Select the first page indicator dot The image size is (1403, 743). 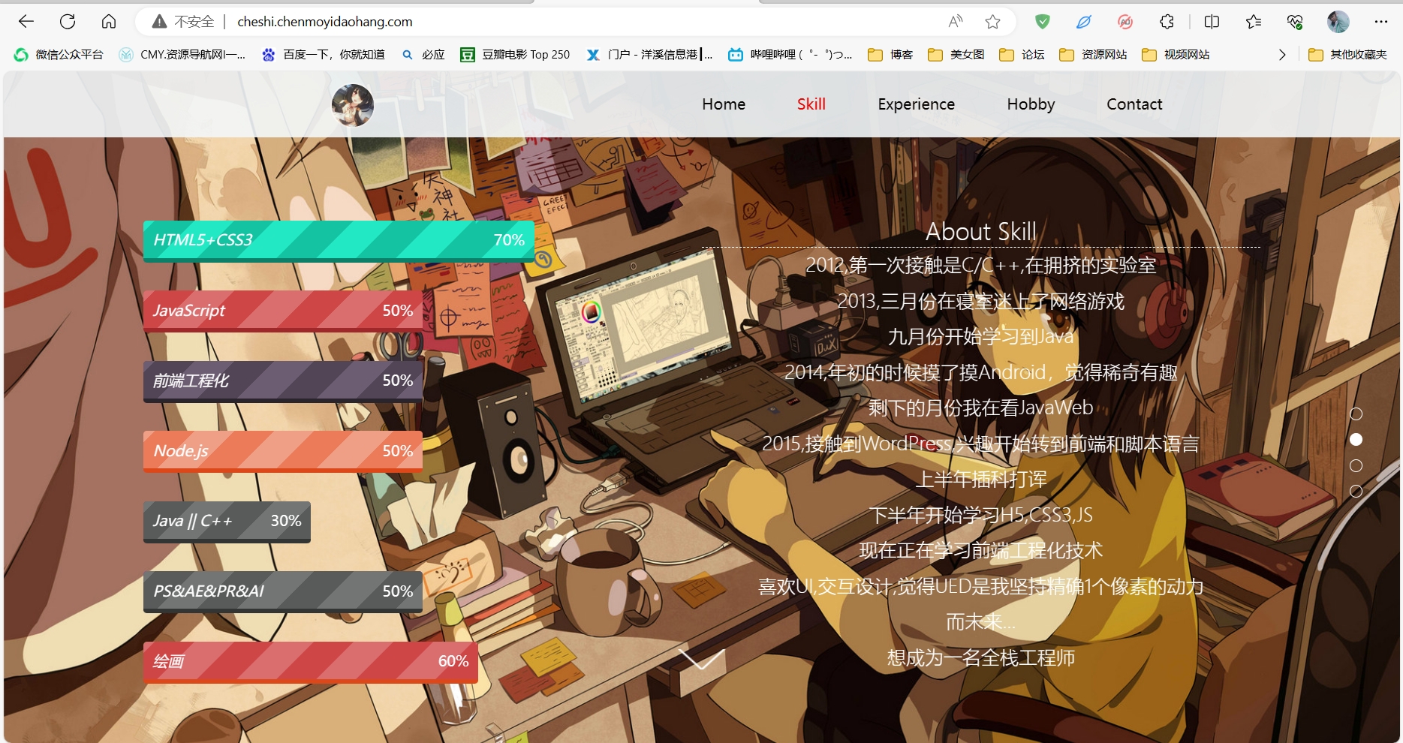tap(1356, 414)
